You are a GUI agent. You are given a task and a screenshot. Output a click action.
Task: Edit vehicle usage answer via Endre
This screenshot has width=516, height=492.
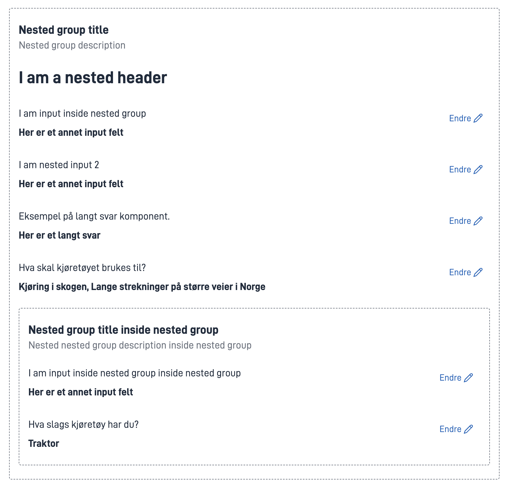point(466,272)
